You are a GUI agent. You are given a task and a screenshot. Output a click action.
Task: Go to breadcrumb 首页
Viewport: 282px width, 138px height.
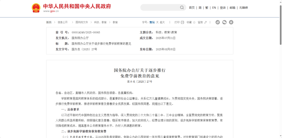49,22
